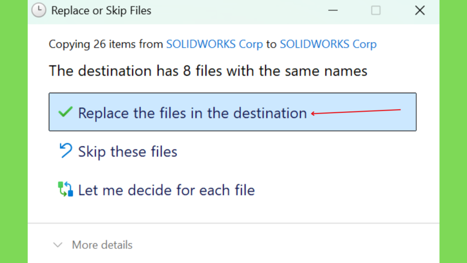The image size is (467, 263).
Task: Minimize the Replace or Skip Files dialog
Action: 333,11
